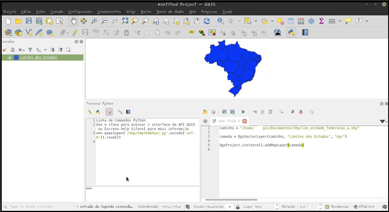389x212 pixels.
Task: Open the New Text Annotation tool
Action: (358, 21)
